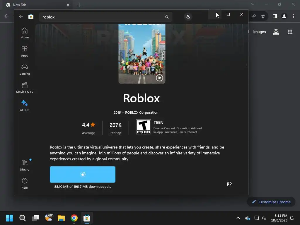Play the Roblox trailer video
The image size is (300, 225).
click(x=159, y=78)
